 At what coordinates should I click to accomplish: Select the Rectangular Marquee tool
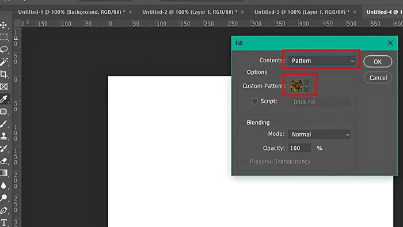point(4,37)
